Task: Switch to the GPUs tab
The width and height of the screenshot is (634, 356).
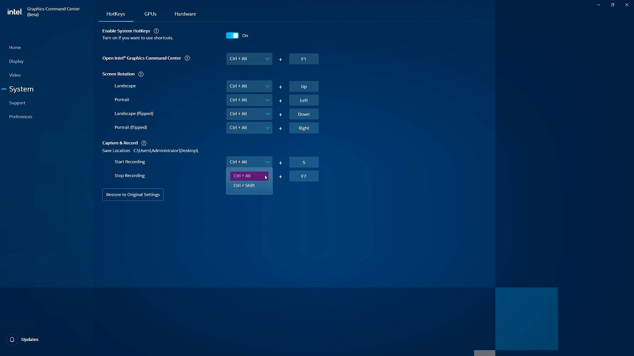Action: coord(151,14)
